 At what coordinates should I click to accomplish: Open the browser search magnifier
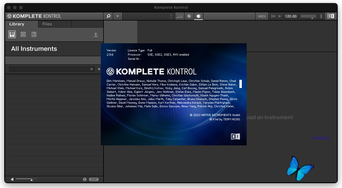tap(108, 16)
